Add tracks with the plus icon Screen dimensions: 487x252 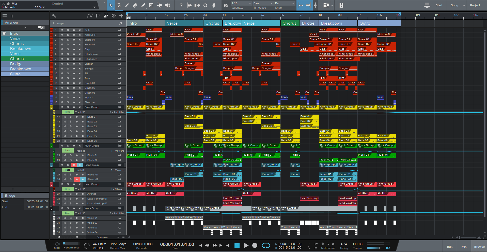[x=121, y=16]
